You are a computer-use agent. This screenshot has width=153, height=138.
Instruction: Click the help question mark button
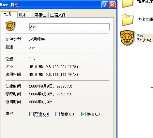105,5
